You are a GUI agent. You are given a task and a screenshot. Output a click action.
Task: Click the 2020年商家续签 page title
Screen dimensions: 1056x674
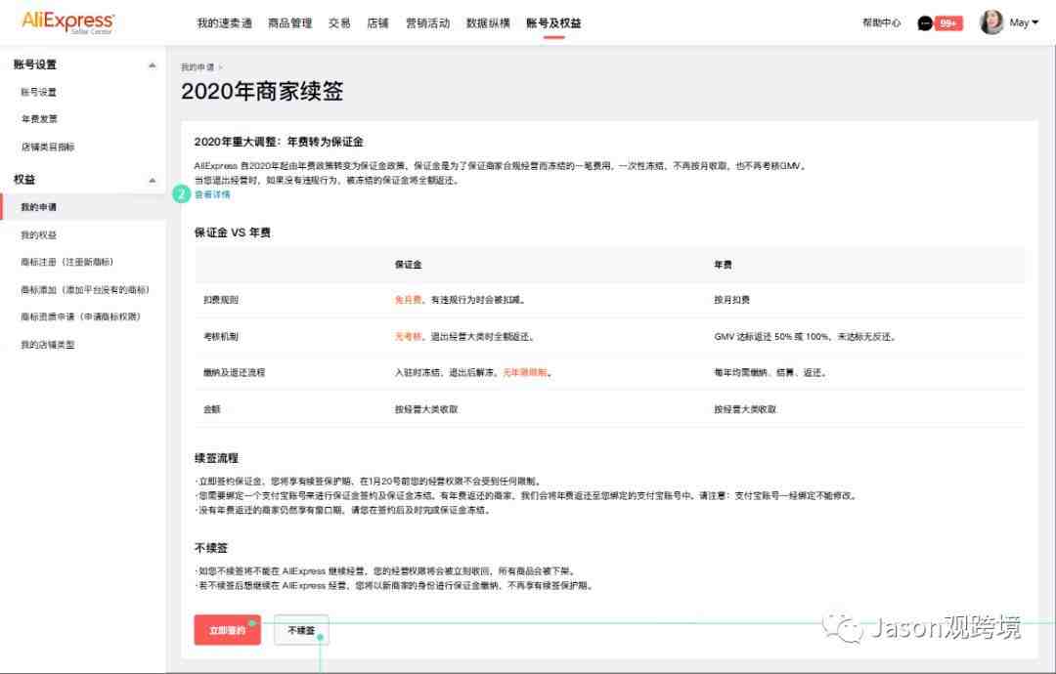click(x=262, y=92)
